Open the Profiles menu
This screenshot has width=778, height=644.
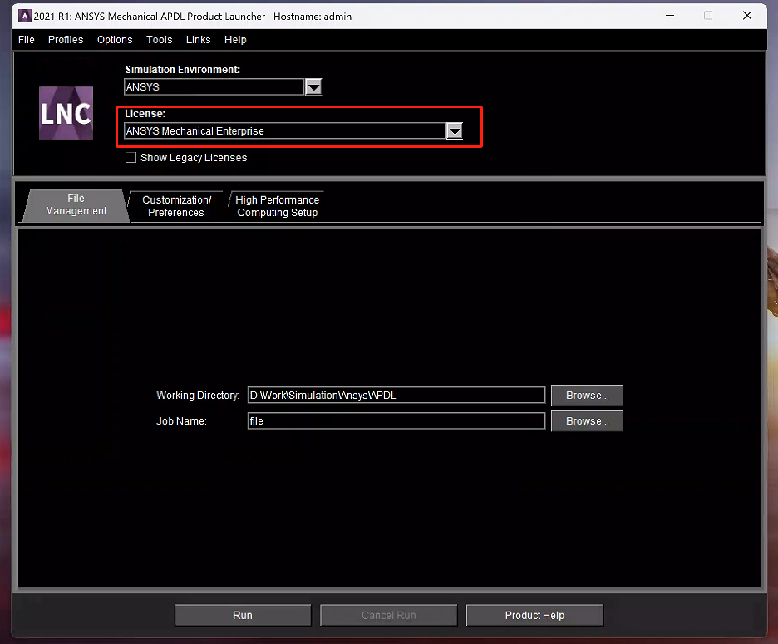pyautogui.click(x=66, y=40)
